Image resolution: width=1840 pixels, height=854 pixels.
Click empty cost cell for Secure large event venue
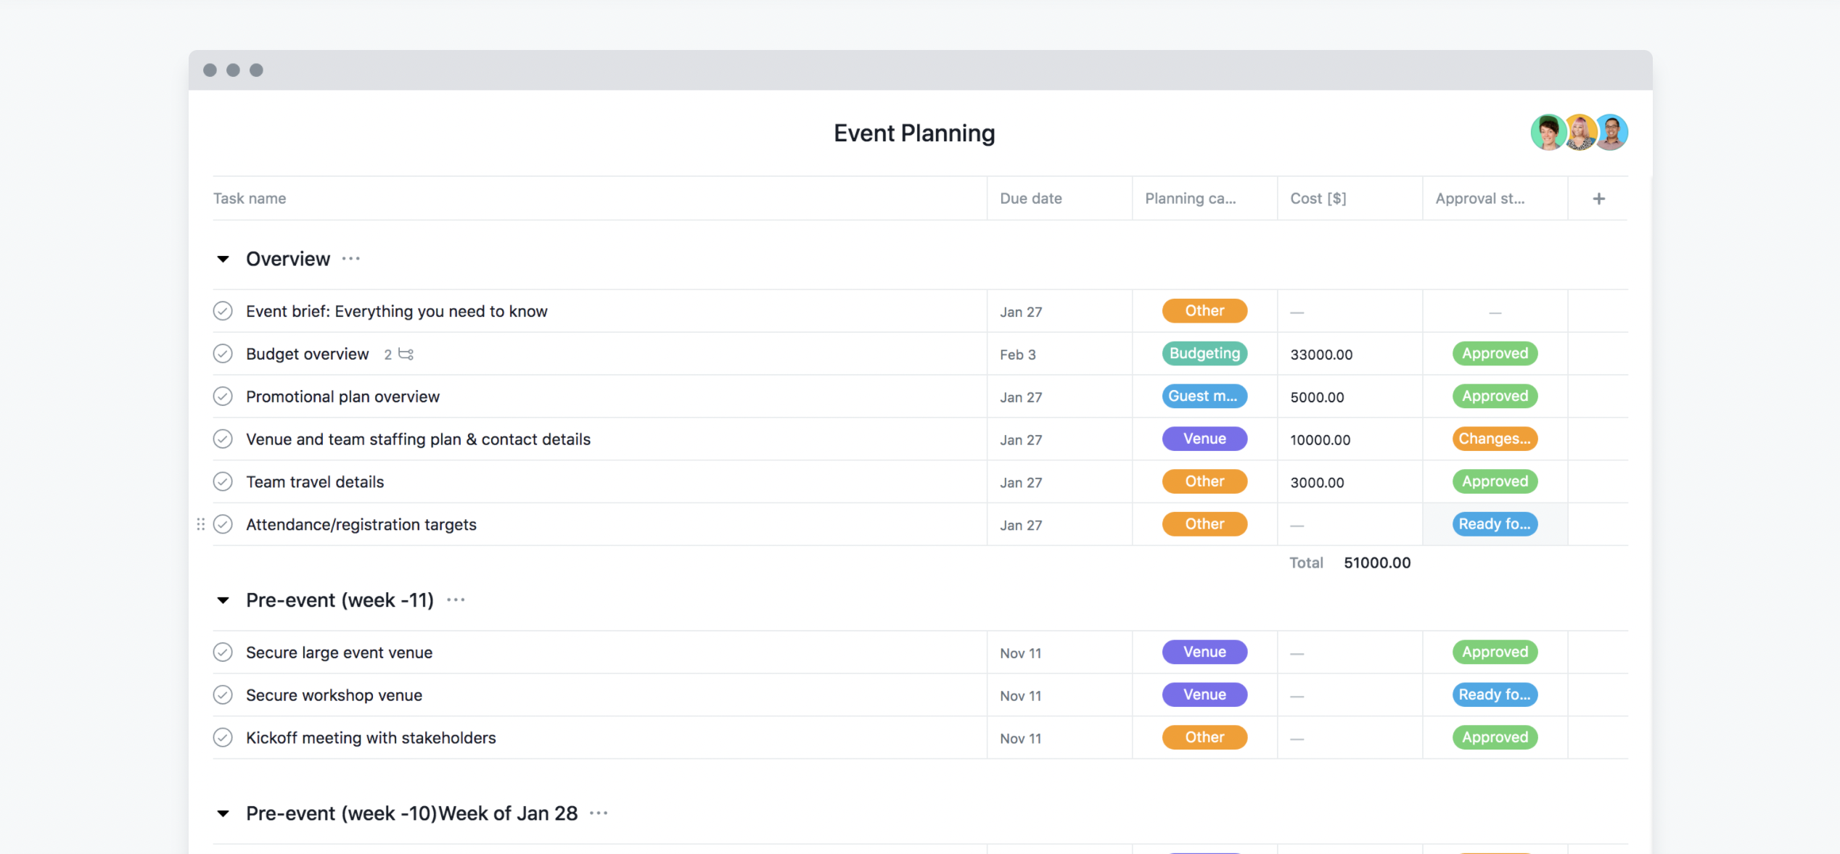pyautogui.click(x=1350, y=652)
